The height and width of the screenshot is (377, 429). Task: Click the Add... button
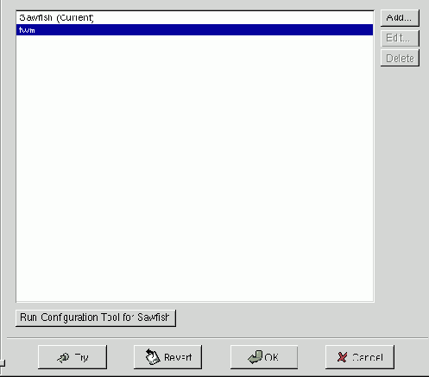(x=400, y=18)
